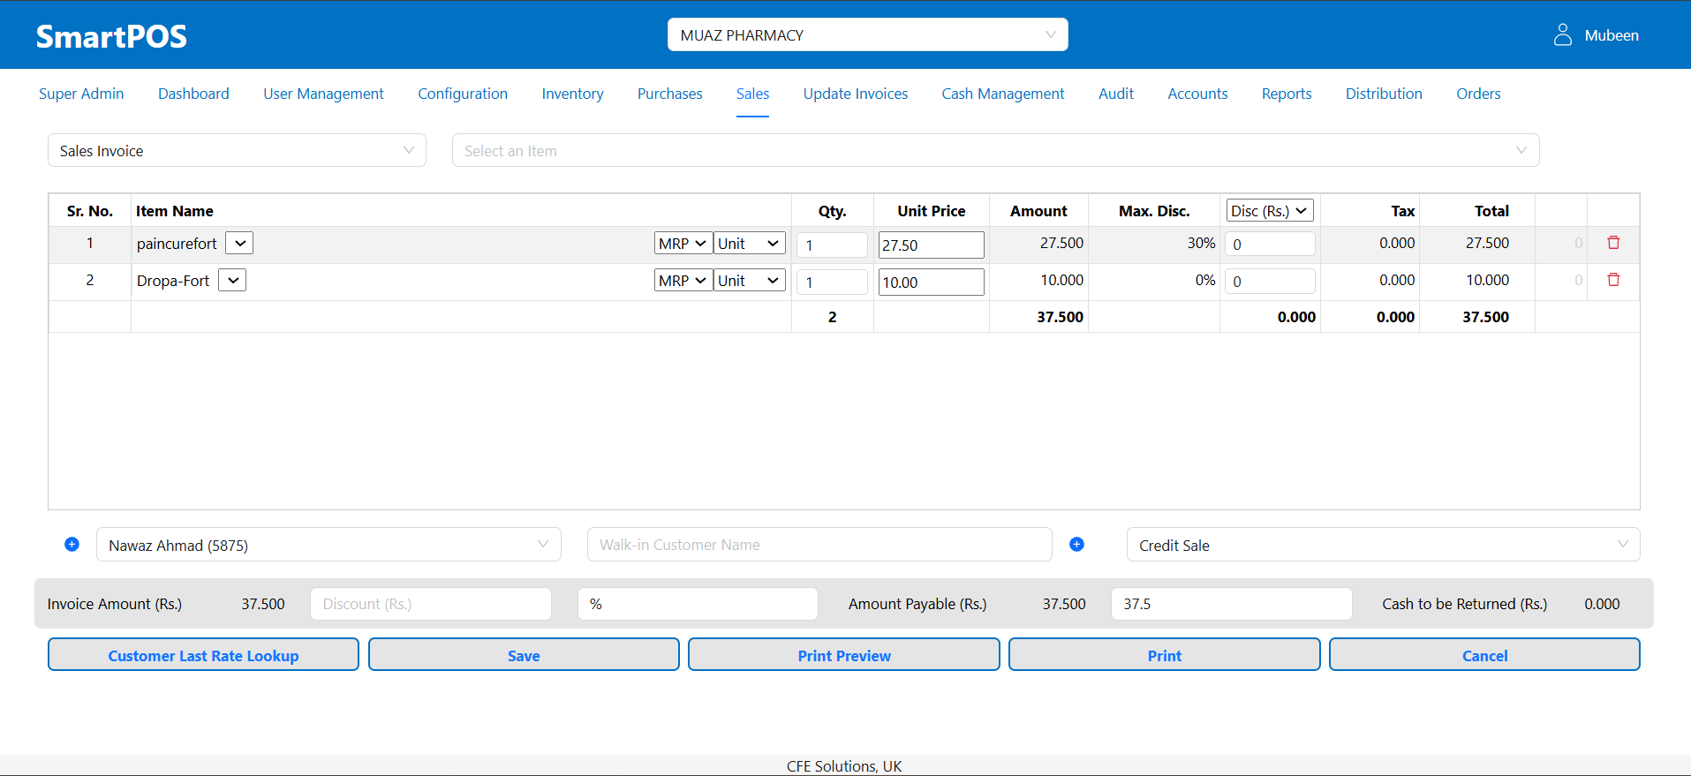Open the Audit tab
Screen dimensions: 1691x776
[x=1116, y=94]
